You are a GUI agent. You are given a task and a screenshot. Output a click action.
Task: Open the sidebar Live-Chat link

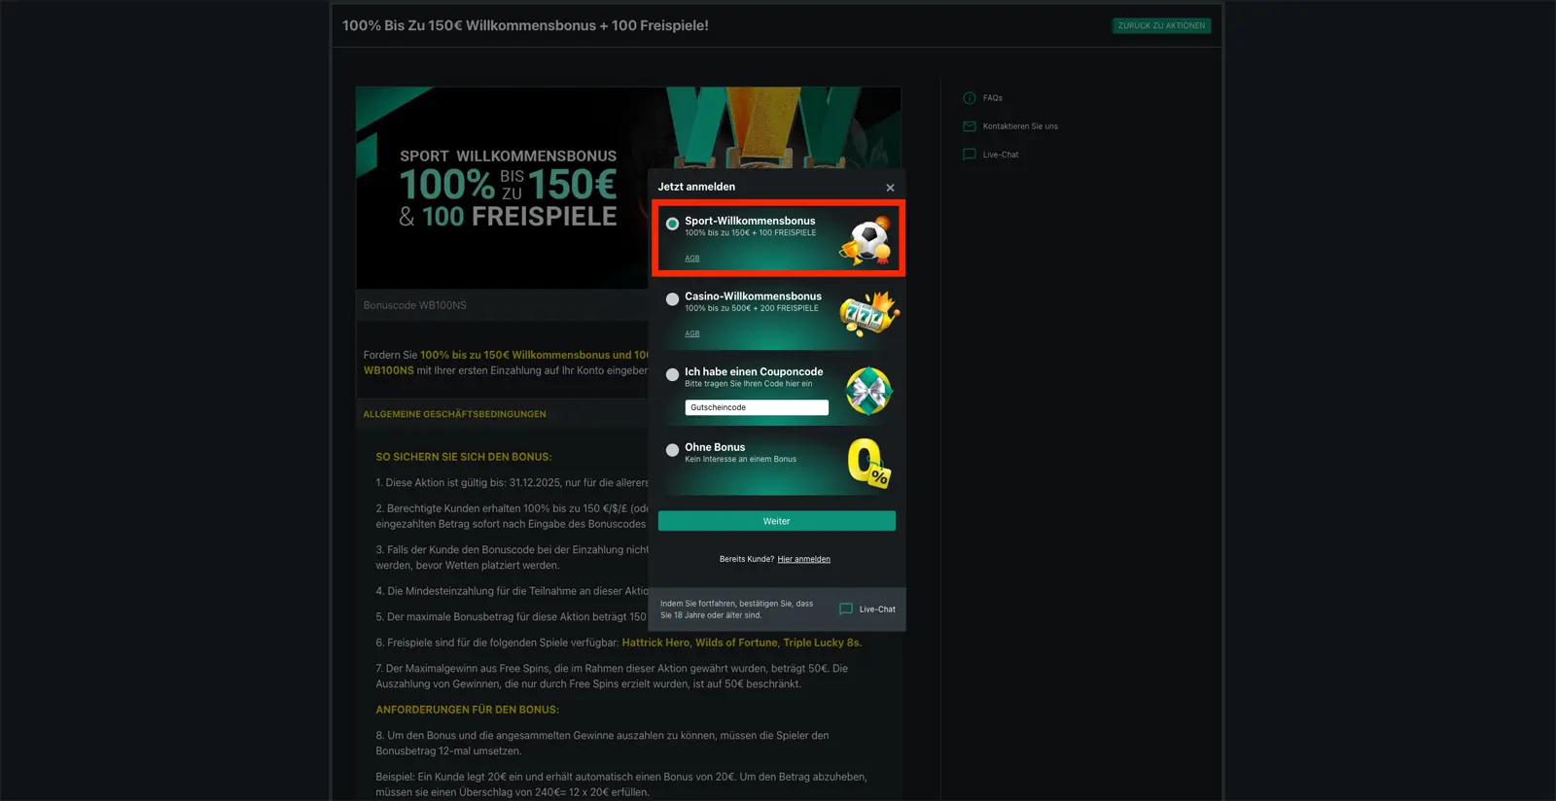coord(1001,155)
